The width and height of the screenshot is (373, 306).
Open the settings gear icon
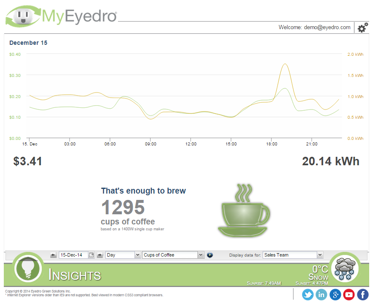pos(363,27)
